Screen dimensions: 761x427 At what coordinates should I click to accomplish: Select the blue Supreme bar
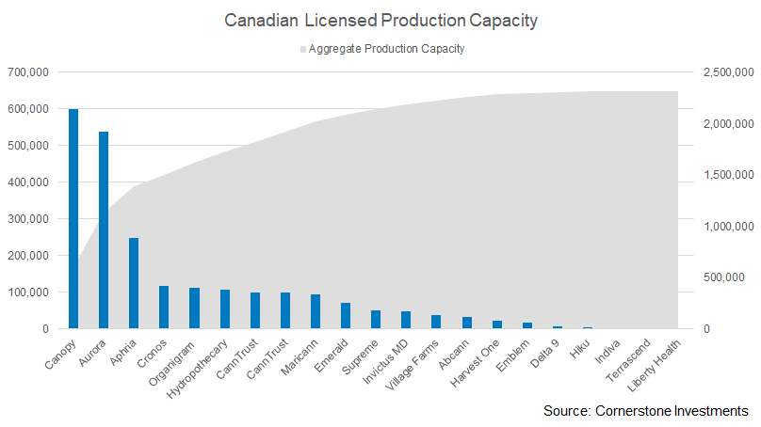tap(376, 320)
